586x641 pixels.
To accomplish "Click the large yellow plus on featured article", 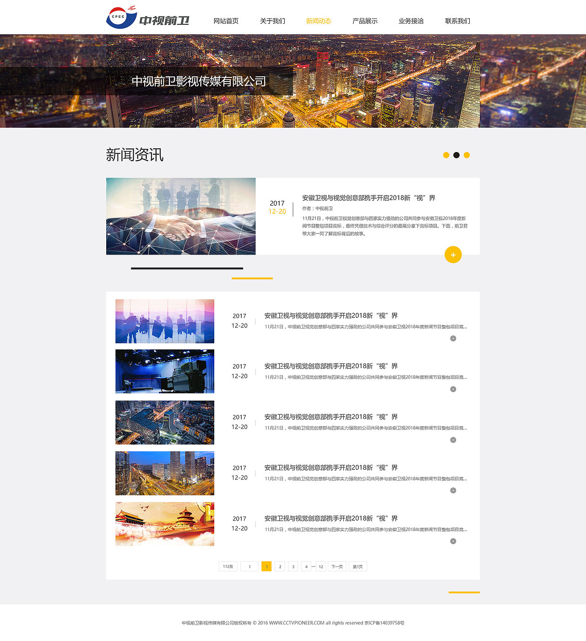I will 453,255.
